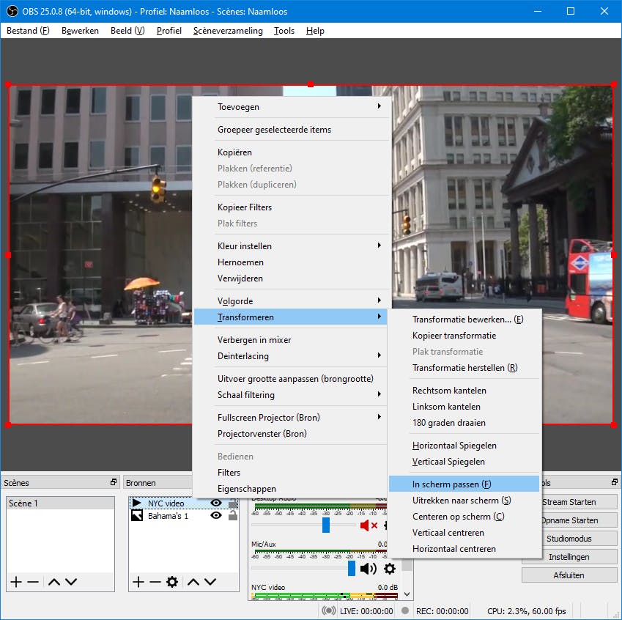Click the Instellingen button

coord(569,557)
